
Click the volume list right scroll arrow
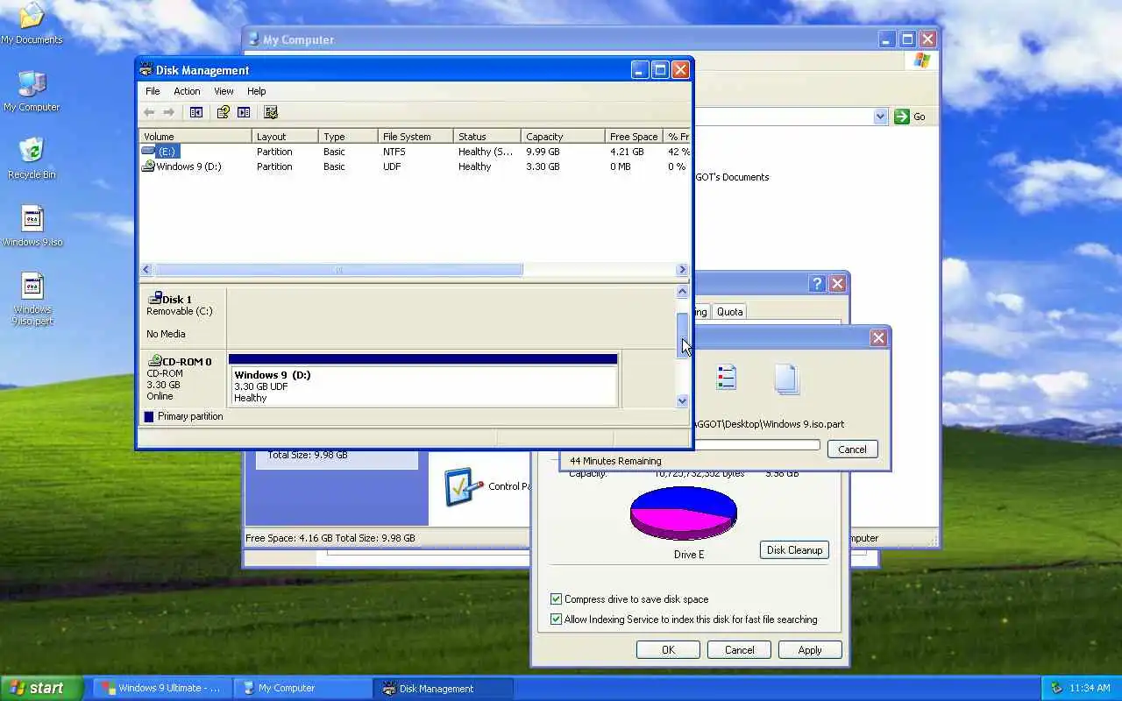click(682, 270)
